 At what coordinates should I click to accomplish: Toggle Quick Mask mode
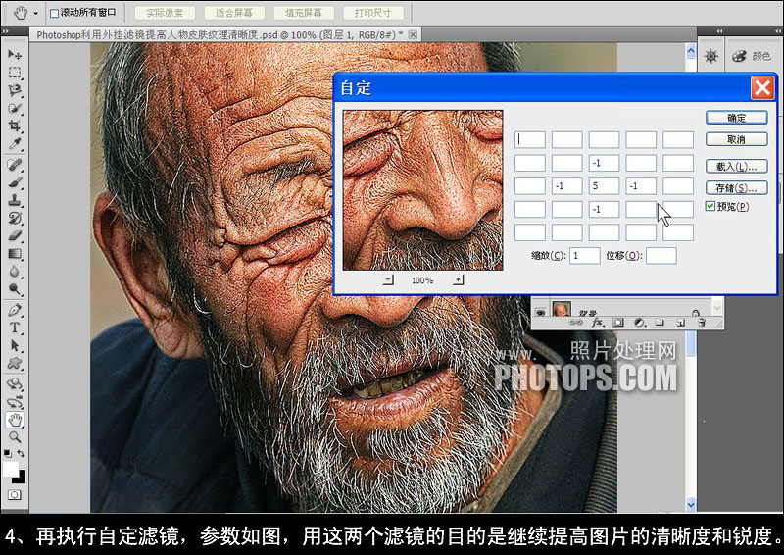pyautogui.click(x=14, y=495)
